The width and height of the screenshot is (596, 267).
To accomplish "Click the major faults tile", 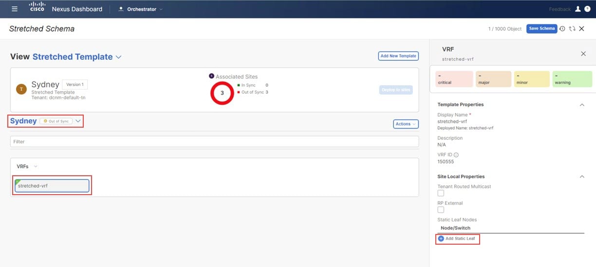I will click(493, 79).
